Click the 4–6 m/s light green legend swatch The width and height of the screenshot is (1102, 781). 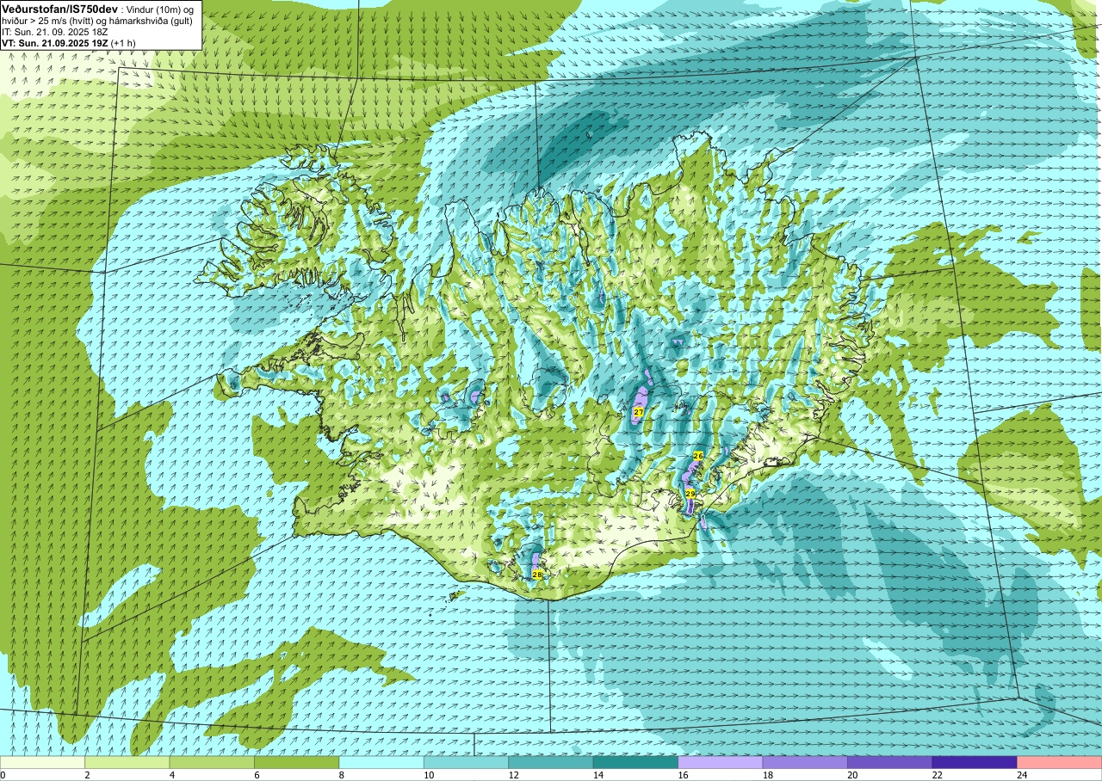click(212, 762)
